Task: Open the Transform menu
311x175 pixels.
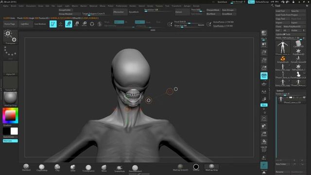Action: point(176,6)
